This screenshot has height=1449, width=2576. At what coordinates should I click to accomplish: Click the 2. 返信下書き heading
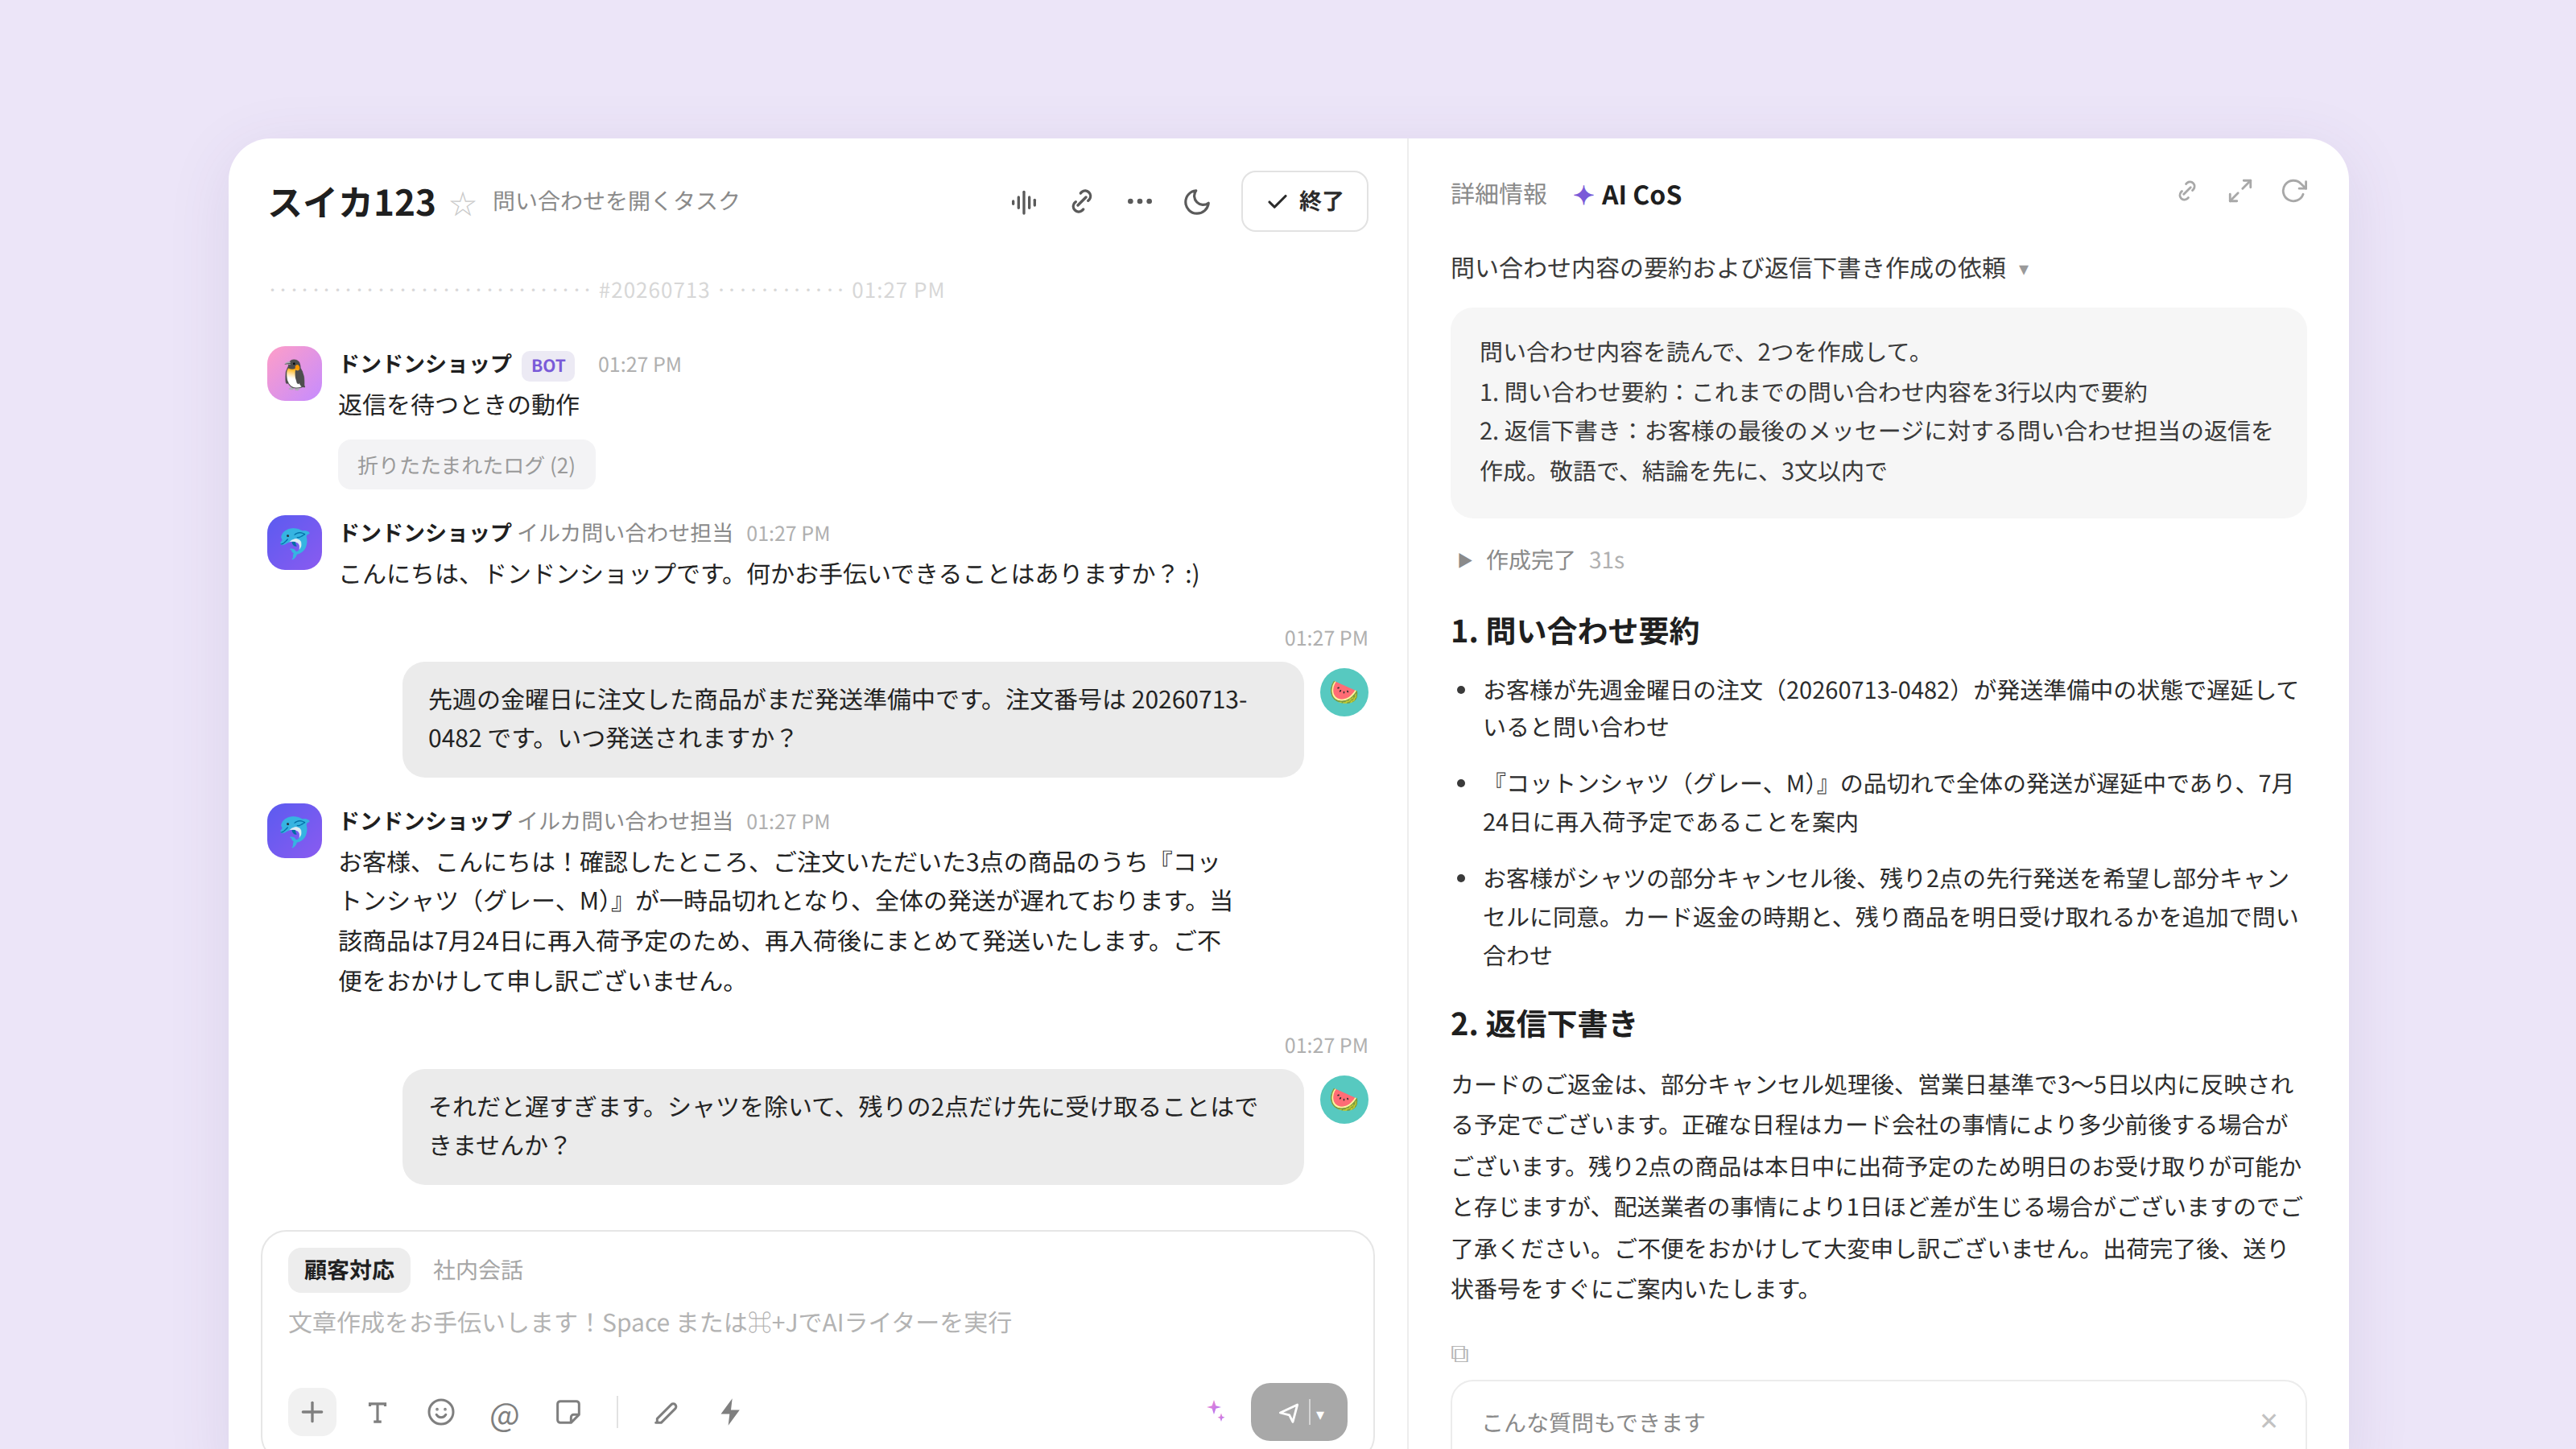pyautogui.click(x=1544, y=1024)
